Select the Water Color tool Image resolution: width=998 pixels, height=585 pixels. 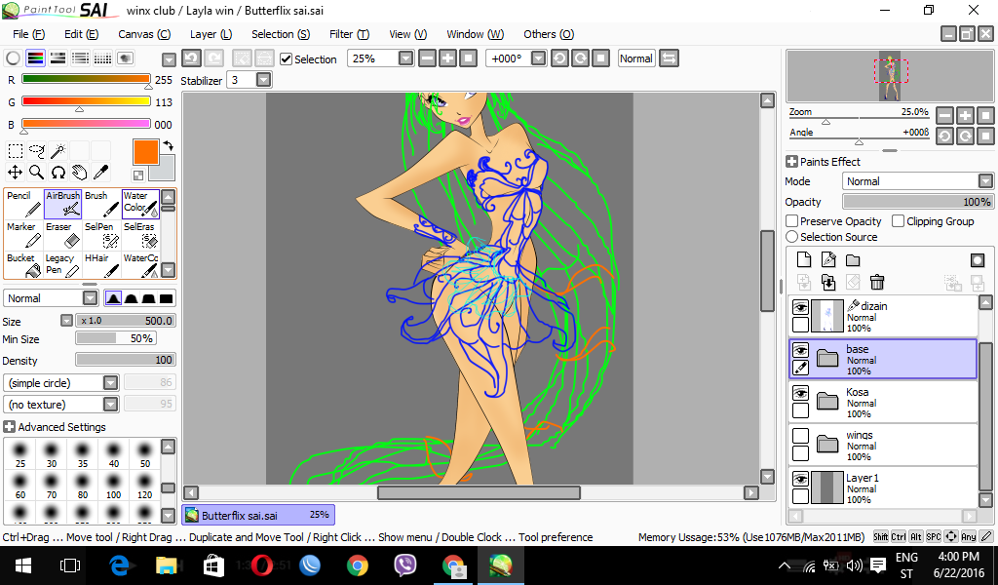tap(140, 204)
